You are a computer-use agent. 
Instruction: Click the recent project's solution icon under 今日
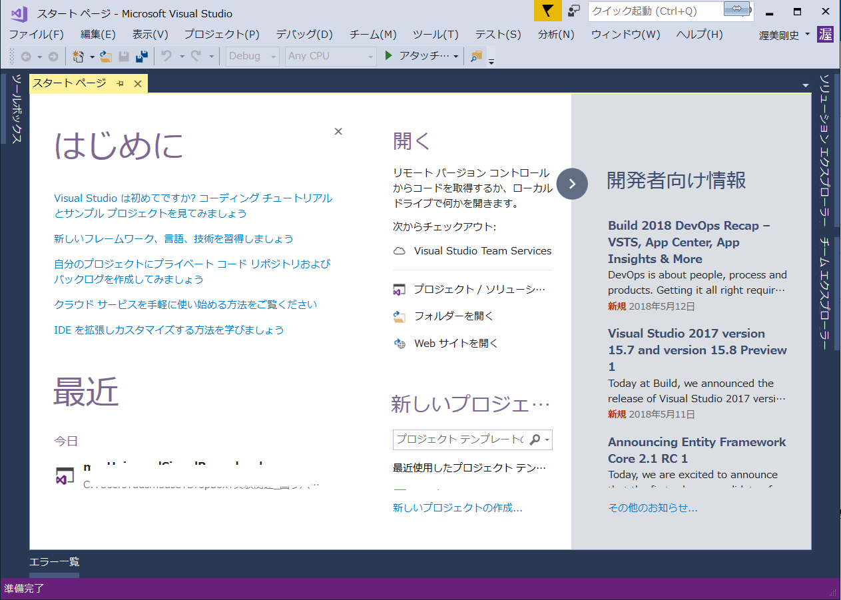coord(65,475)
